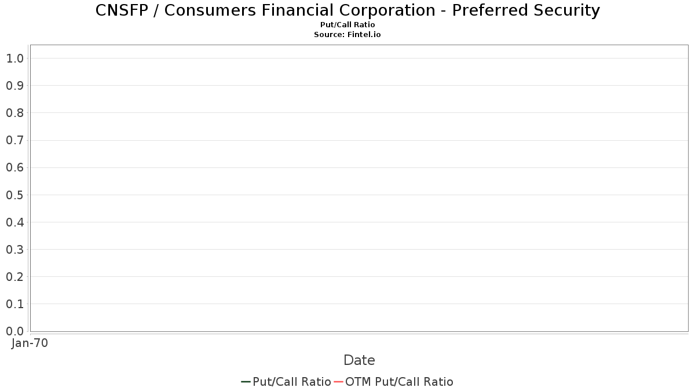Click the 0.2 y-axis value

pos(14,277)
